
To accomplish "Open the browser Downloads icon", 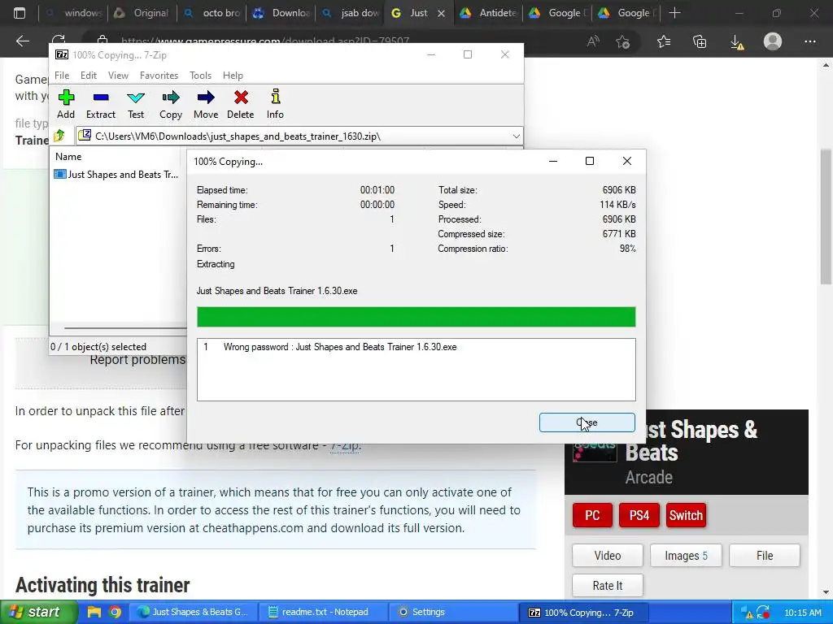I will (737, 42).
